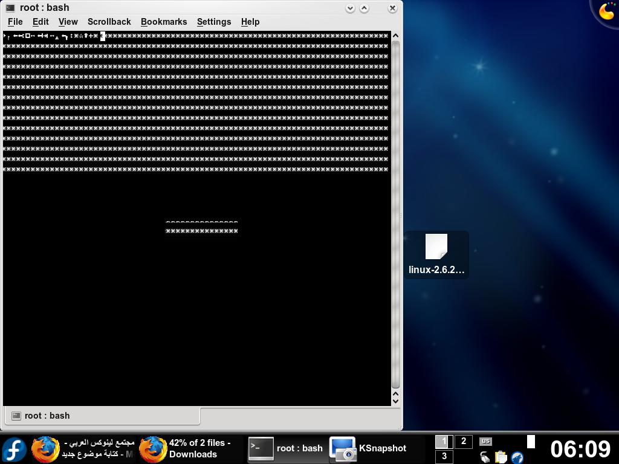The image size is (619, 464).
Task: Open the File menu
Action: (15, 22)
